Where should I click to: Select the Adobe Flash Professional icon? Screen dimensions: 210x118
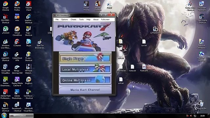click(x=6, y=94)
